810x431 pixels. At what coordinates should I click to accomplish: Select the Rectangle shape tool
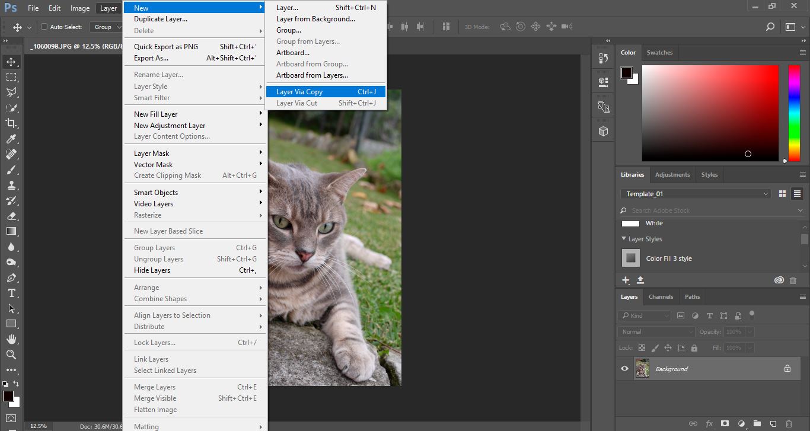pyautogui.click(x=11, y=324)
